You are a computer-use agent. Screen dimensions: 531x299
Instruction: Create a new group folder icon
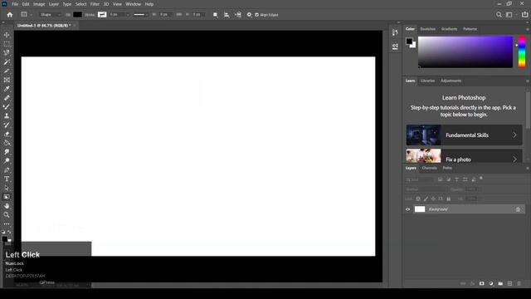pyautogui.click(x=500, y=283)
